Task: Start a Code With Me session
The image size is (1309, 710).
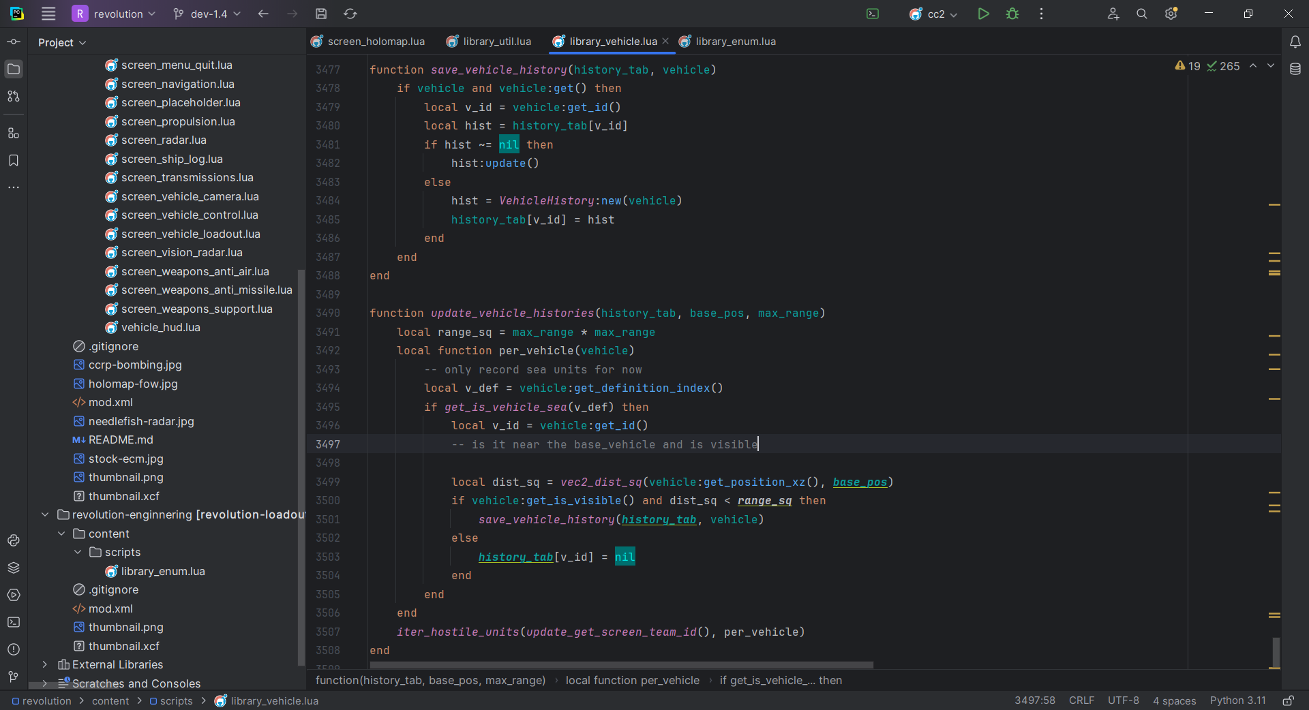Action: tap(1113, 14)
